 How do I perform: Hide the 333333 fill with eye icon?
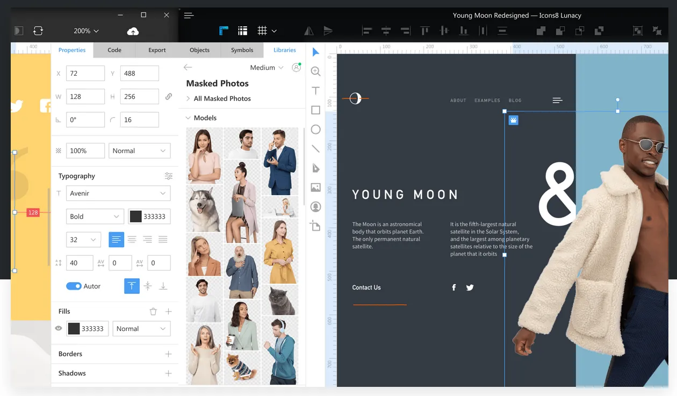click(59, 328)
